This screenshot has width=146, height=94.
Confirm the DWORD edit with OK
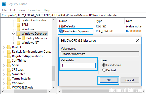109,80
